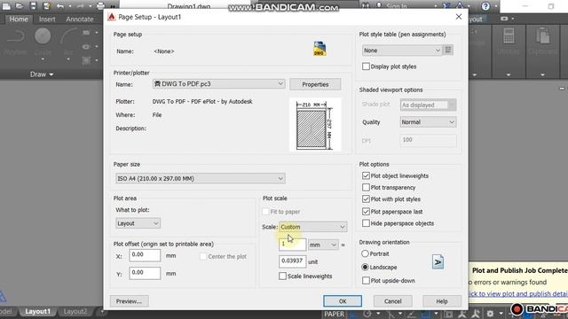Select the Arc tool in the ribbon
568x319 pixels.
(x=68, y=40)
